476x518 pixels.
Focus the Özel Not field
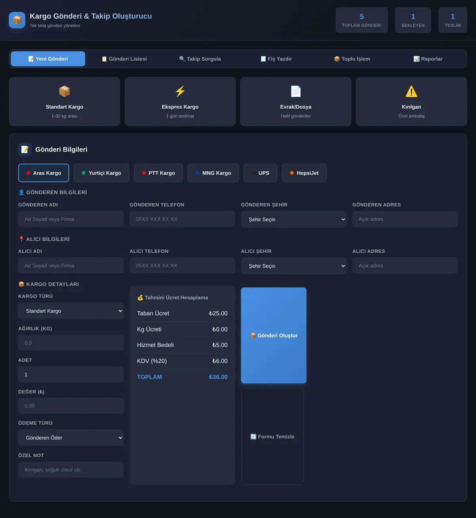(71, 470)
